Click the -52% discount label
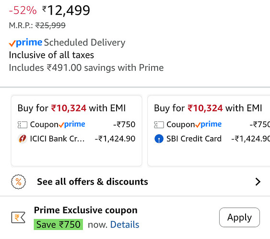 coord(23,11)
